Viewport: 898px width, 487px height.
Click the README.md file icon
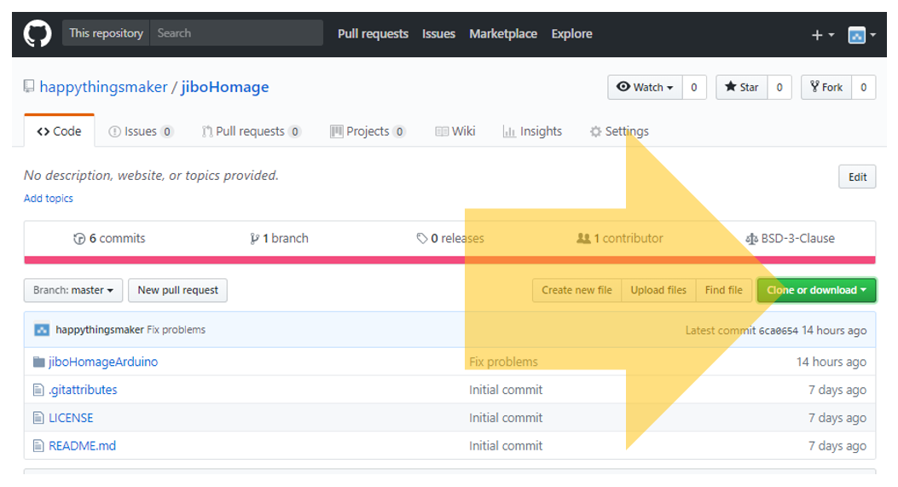[x=38, y=446]
